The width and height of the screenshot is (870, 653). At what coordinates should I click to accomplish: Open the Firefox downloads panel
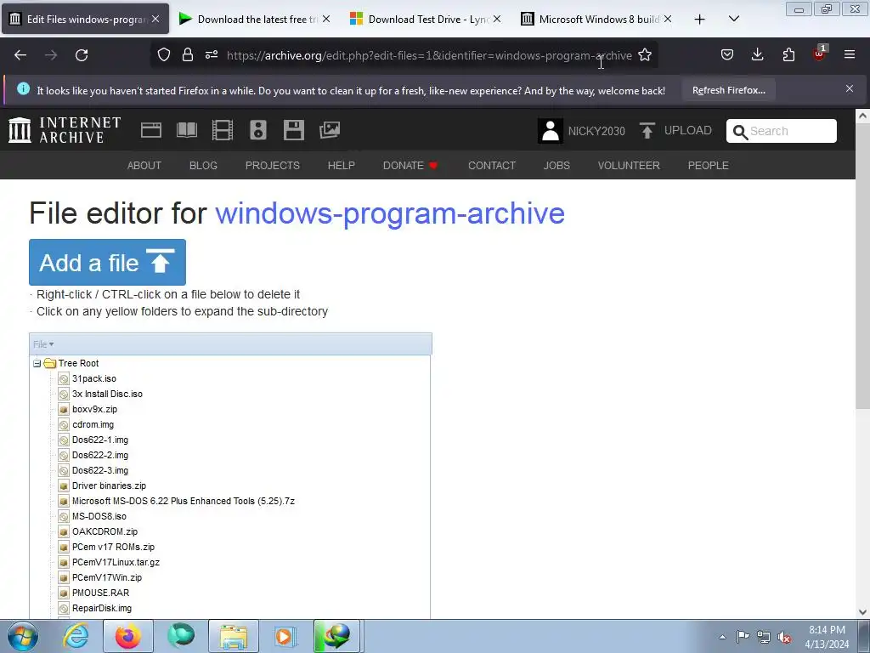(x=757, y=55)
